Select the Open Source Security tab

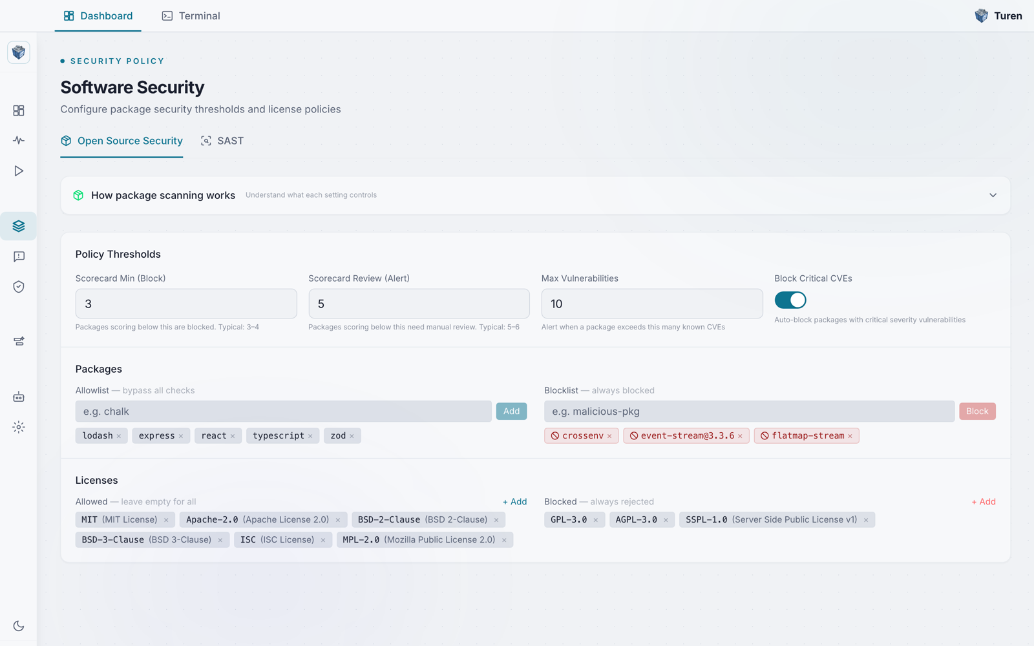[121, 141]
